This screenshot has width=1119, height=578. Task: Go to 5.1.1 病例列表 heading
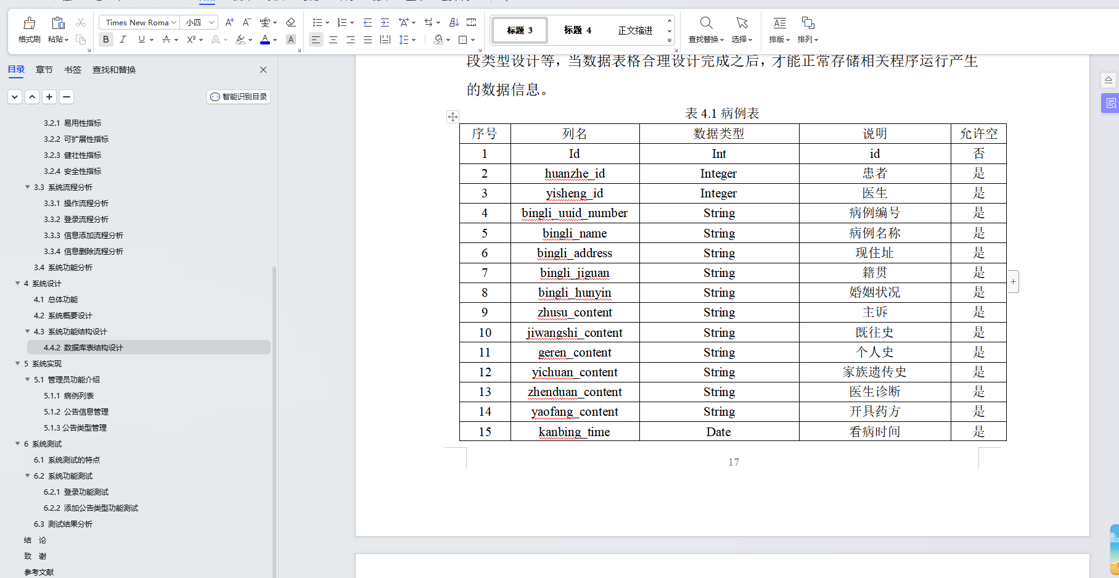pyautogui.click(x=68, y=395)
